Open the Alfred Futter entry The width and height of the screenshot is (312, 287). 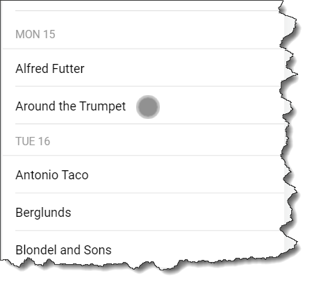pyautogui.click(x=144, y=68)
